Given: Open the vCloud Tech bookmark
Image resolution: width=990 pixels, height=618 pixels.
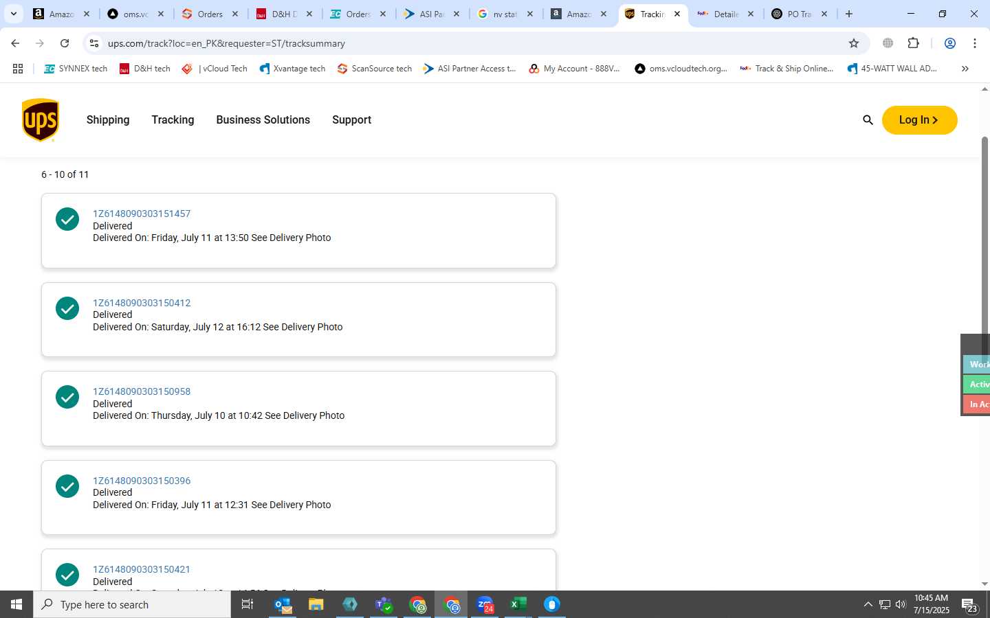Looking at the screenshot, I should tap(214, 69).
